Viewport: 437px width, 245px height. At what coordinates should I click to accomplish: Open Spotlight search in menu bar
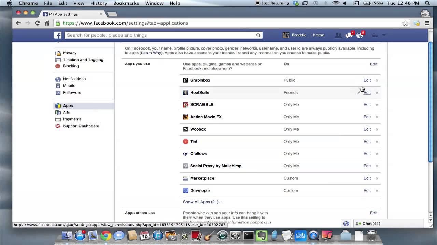coord(427,3)
